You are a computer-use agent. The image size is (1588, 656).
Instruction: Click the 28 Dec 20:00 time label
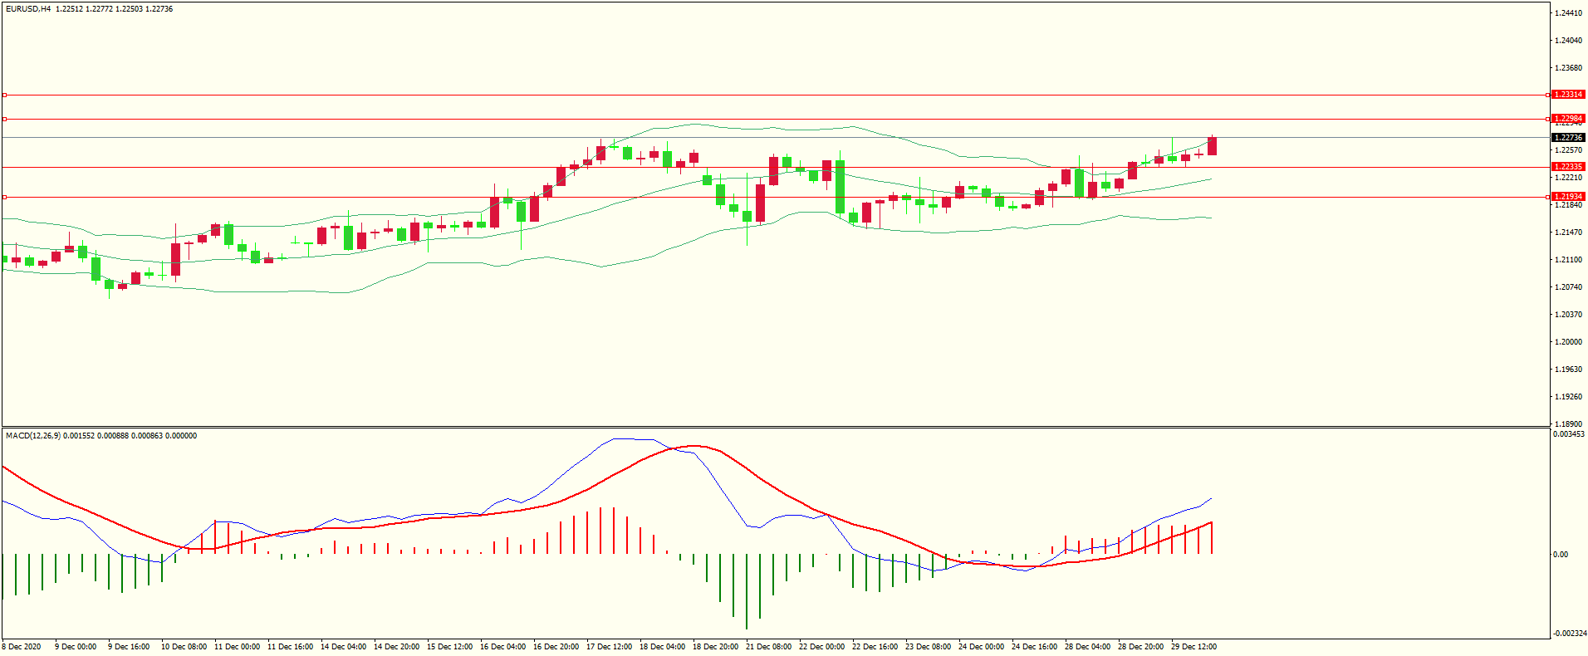click(1140, 647)
